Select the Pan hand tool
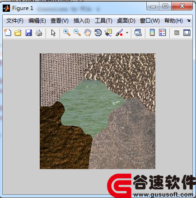 [x=88, y=33]
